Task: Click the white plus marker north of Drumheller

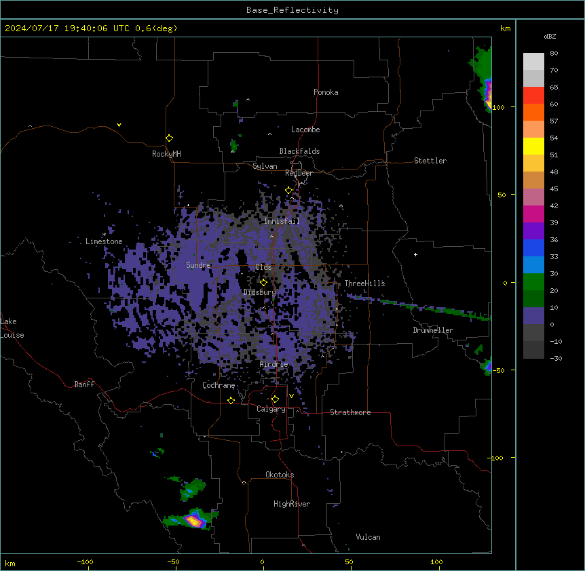Action: pos(415,254)
